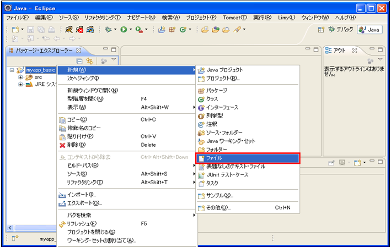Click the リフレッシュ refresh icon entry
This screenshot has width=391, height=248.
(62, 224)
